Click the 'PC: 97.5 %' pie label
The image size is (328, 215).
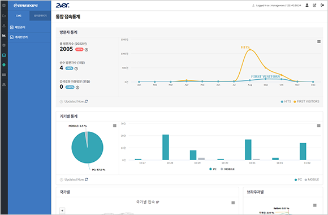tap(99, 170)
